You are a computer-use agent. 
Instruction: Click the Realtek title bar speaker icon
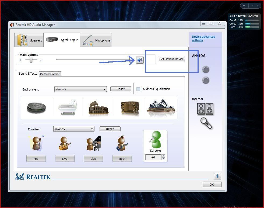pyautogui.click(x=12, y=25)
